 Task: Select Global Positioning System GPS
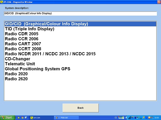click(x=80, y=69)
